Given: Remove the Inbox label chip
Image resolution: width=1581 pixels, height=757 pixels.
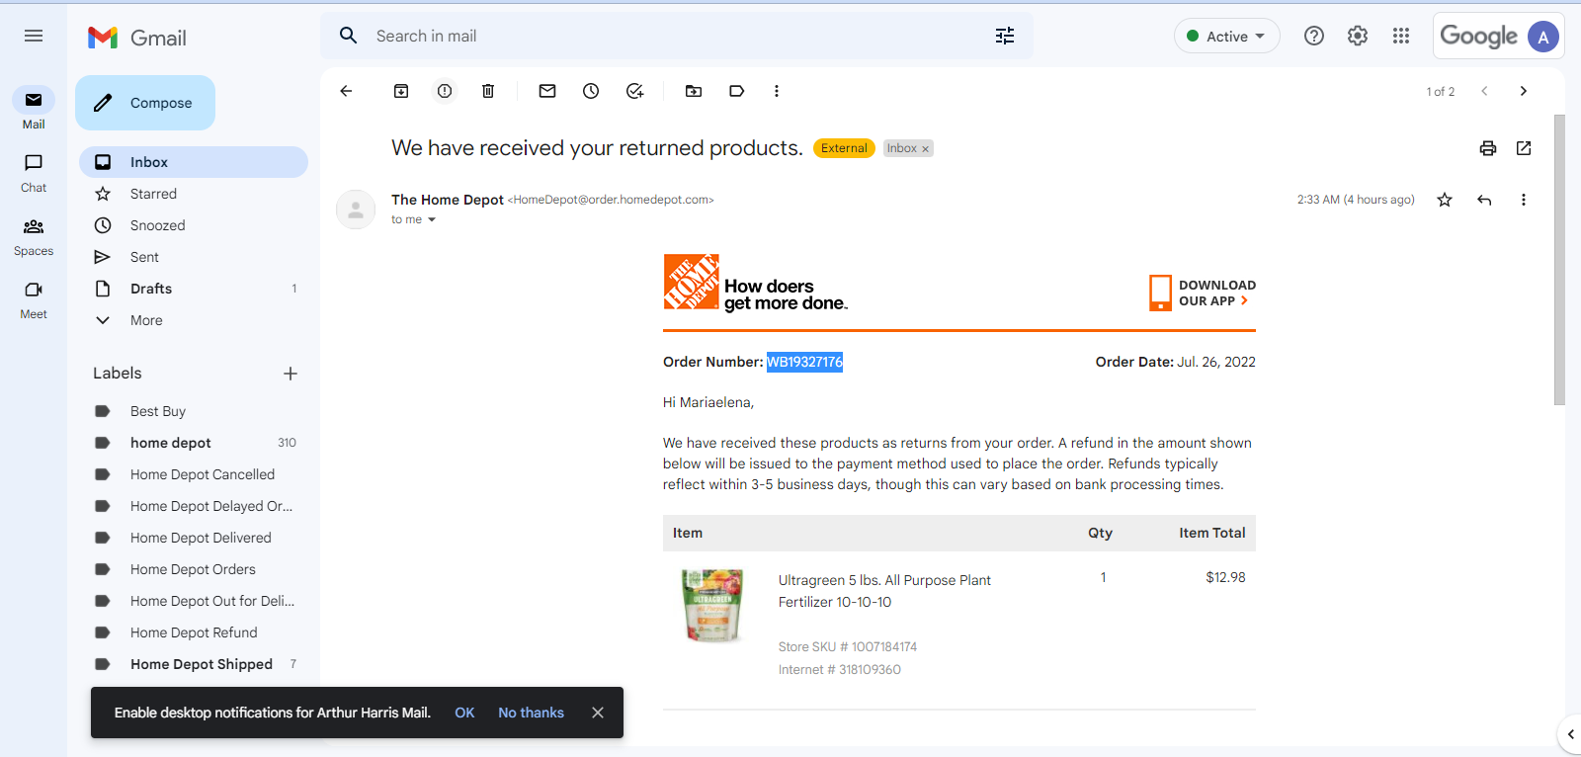Looking at the screenshot, I should pyautogui.click(x=926, y=149).
